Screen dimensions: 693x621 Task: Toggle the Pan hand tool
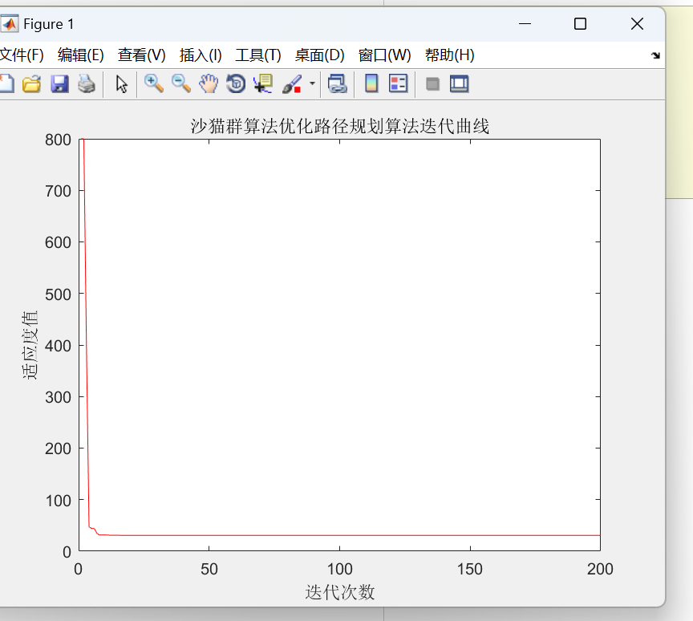[x=209, y=83]
